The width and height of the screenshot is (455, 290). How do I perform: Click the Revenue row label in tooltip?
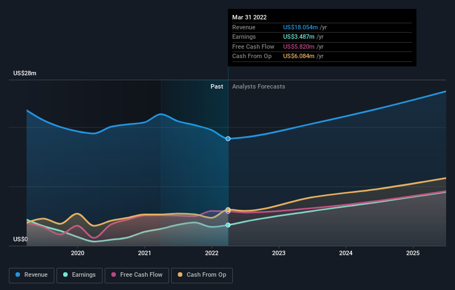(244, 27)
